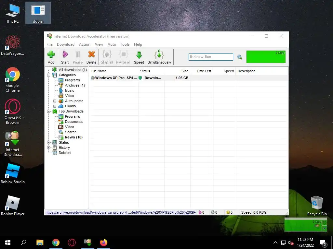Select Video under Categories
The width and height of the screenshot is (333, 249).
tap(70, 96)
